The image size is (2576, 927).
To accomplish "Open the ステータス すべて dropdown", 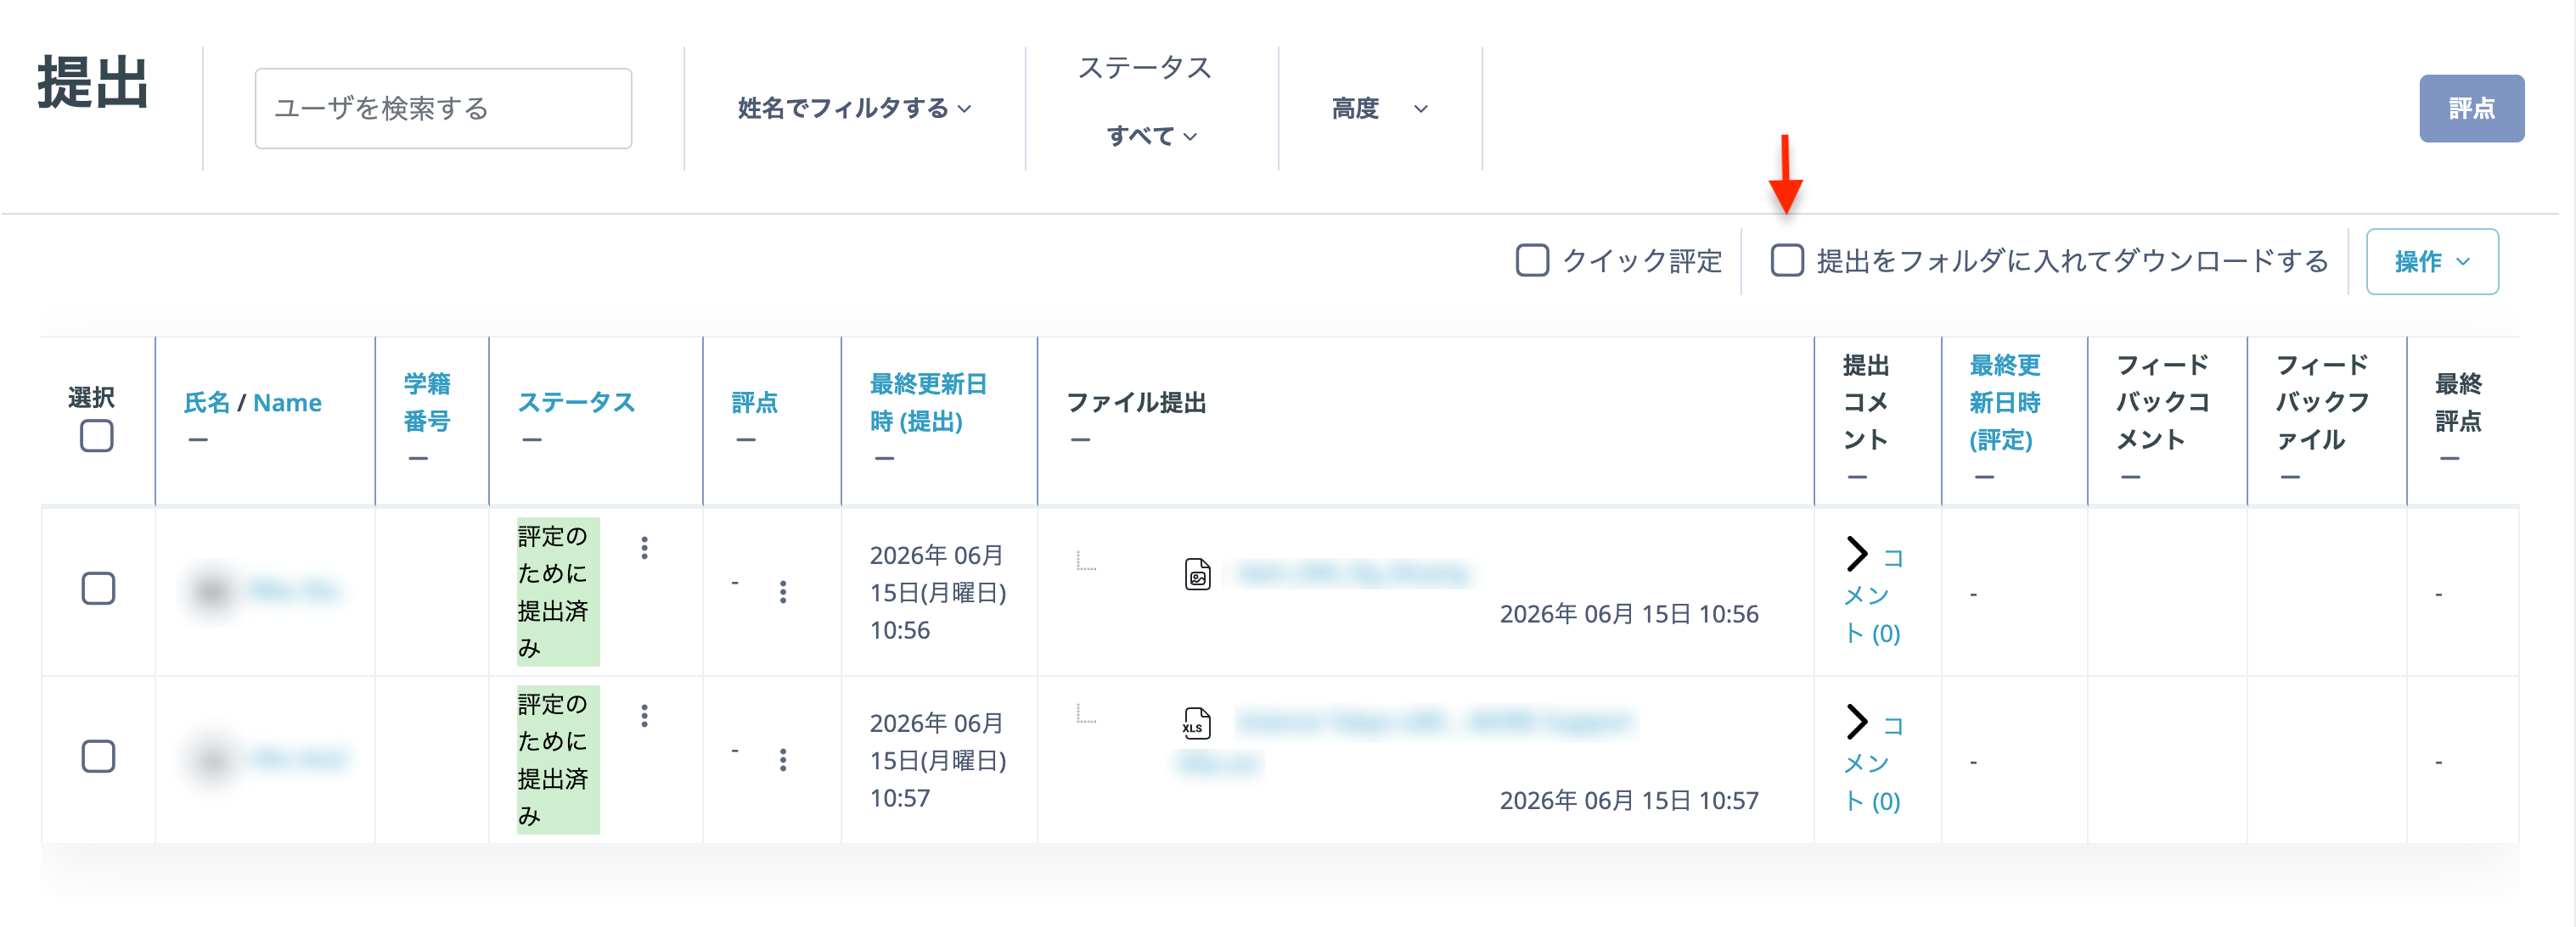I will point(1151,135).
